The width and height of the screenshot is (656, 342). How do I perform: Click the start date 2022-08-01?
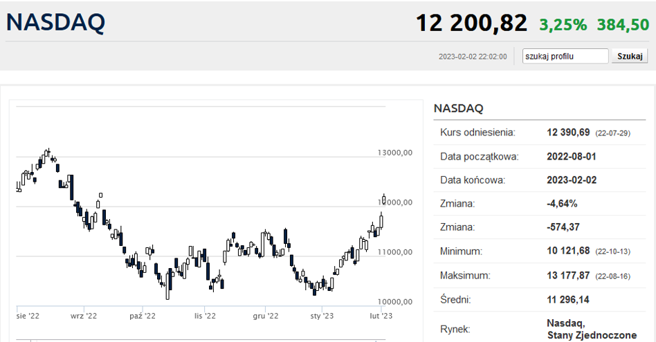click(x=571, y=157)
